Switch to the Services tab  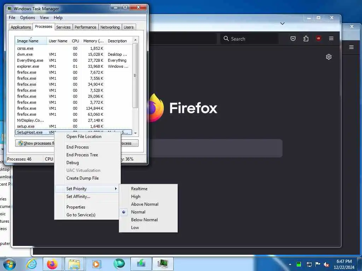(63, 27)
